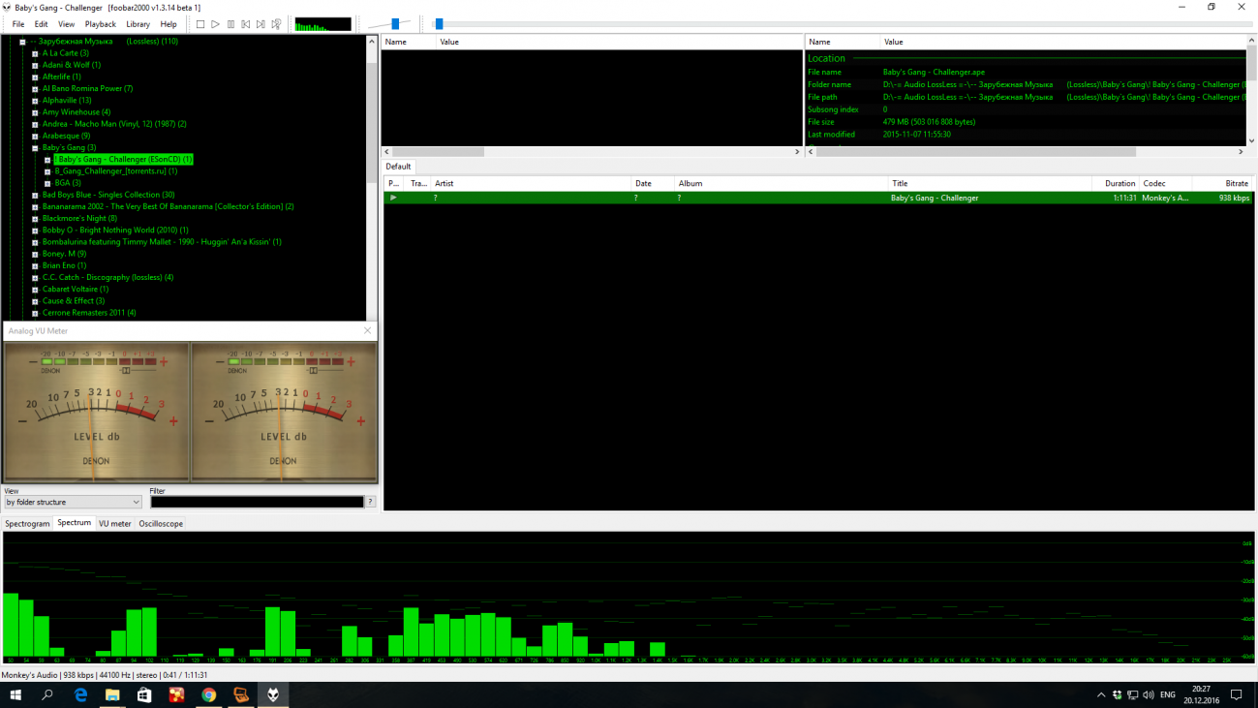Click the filter help question mark button
The height and width of the screenshot is (708, 1258).
pyautogui.click(x=371, y=502)
